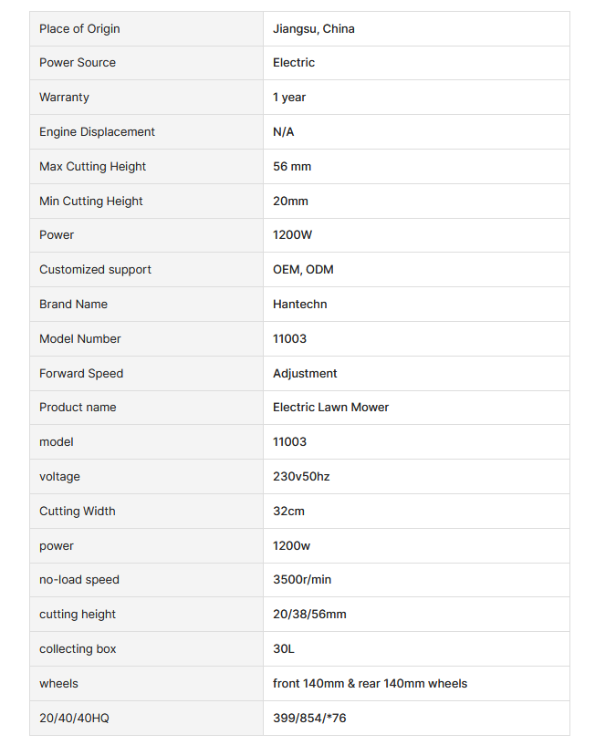The image size is (595, 745).
Task: Select the "OEM, ODM" value cell
Action: coord(303,270)
